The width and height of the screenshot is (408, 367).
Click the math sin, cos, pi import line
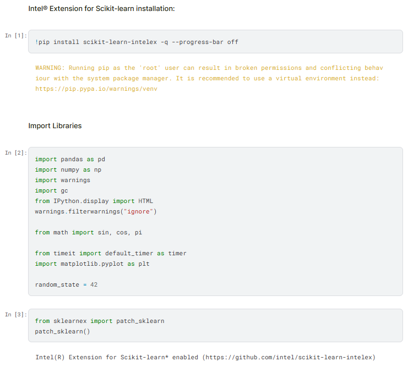pyautogui.click(x=89, y=232)
